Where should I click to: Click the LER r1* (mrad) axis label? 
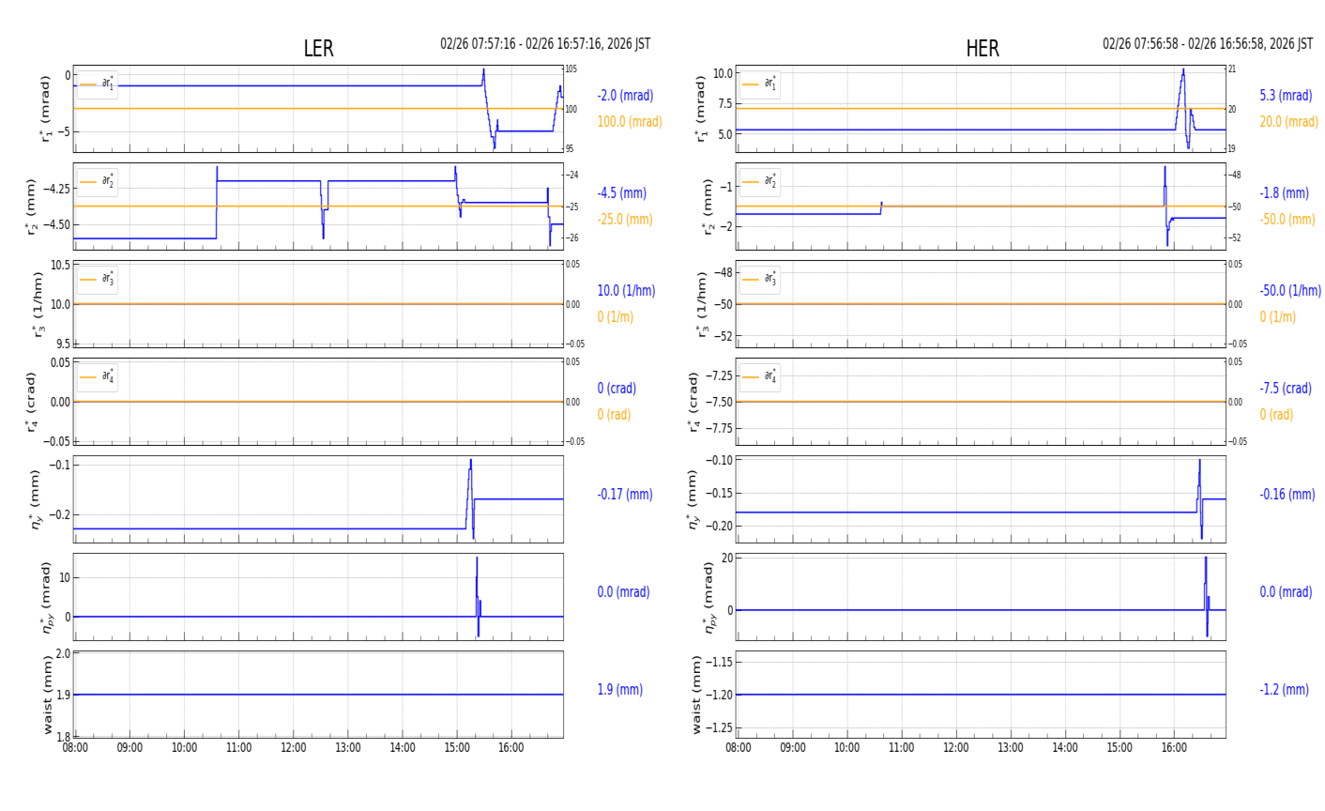point(46,109)
